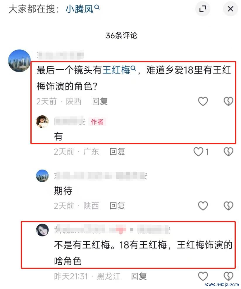Like the 期待 comment
The height and width of the screenshot is (289, 241).
coord(203,206)
